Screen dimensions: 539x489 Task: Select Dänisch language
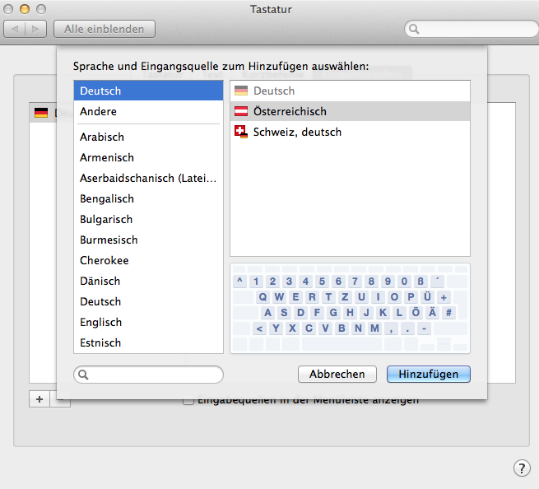[x=148, y=281]
